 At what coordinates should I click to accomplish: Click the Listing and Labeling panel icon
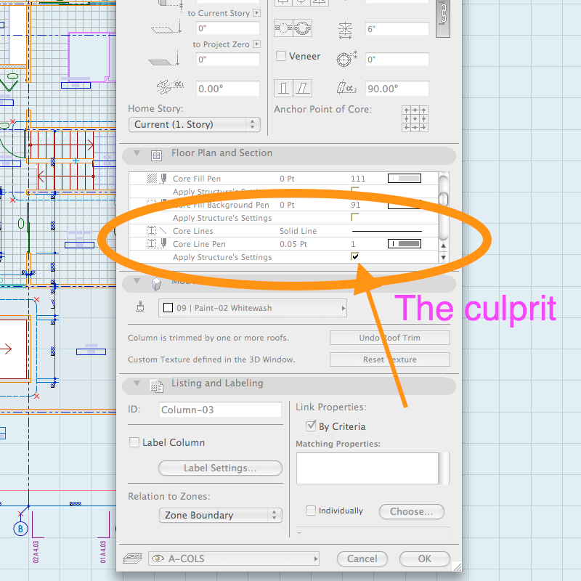point(156,386)
